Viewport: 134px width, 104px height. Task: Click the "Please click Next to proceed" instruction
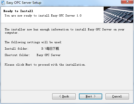[x=45, y=65]
